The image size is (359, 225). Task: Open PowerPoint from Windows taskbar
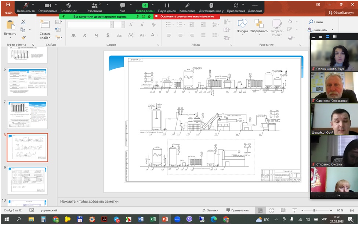pyautogui.click(x=164, y=219)
